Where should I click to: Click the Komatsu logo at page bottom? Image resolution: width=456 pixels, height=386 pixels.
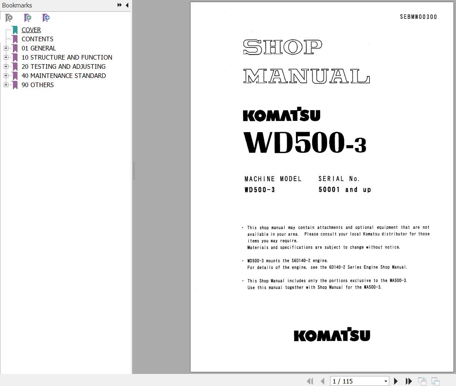click(x=332, y=334)
